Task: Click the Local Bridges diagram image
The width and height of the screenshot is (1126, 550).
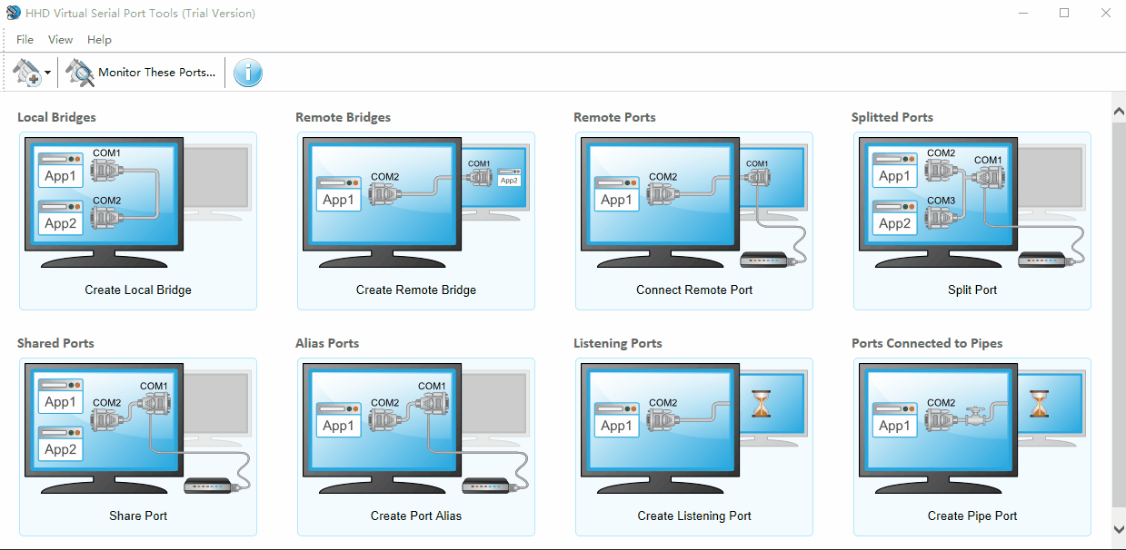Action: coord(137,203)
